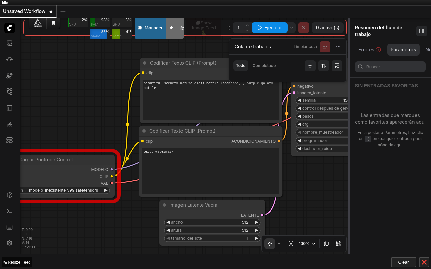Screen dimensions: 431x269
Task: Increment the batch count up arrow
Action: point(247,25)
